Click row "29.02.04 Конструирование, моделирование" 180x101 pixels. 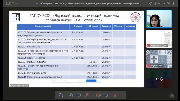pos(76,41)
